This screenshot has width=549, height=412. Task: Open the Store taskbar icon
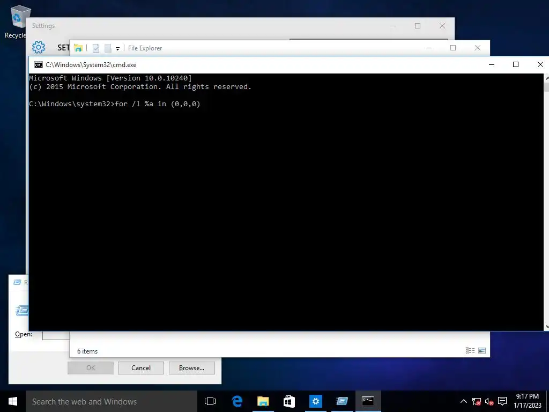pos(289,401)
